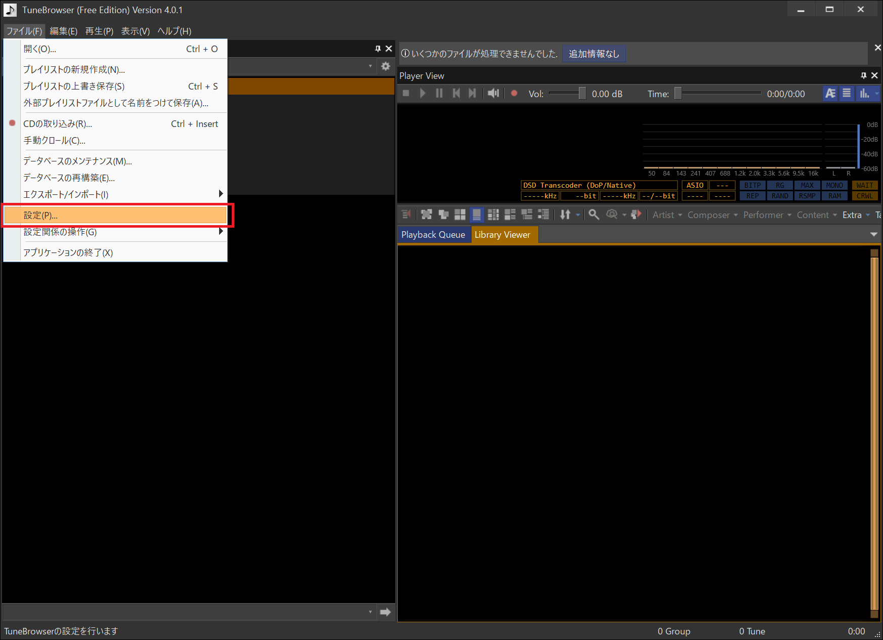Expand エクスポート/インポート(I) submenu
Screen dimensions: 883x640
(115, 194)
